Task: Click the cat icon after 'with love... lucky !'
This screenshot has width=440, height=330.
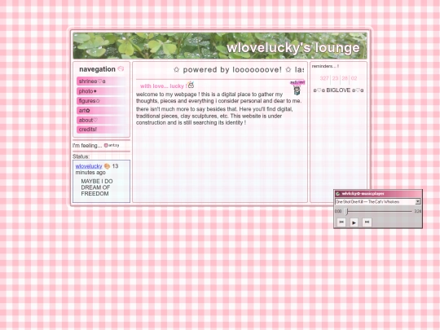Action: pos(191,84)
